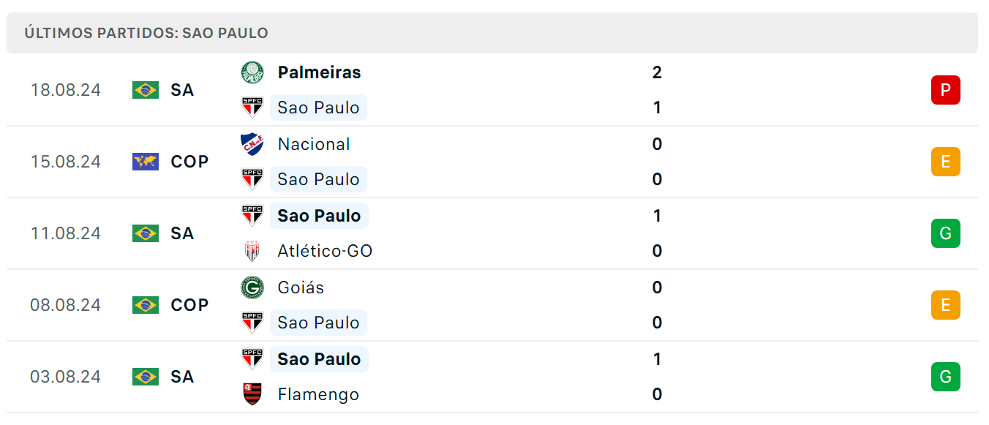989x425 pixels.
Task: Click the green G badge for the Flamengo match
Action: (946, 377)
